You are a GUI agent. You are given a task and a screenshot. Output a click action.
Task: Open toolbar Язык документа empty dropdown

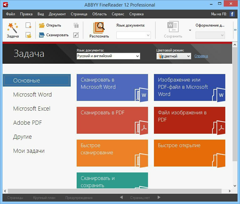(134, 35)
